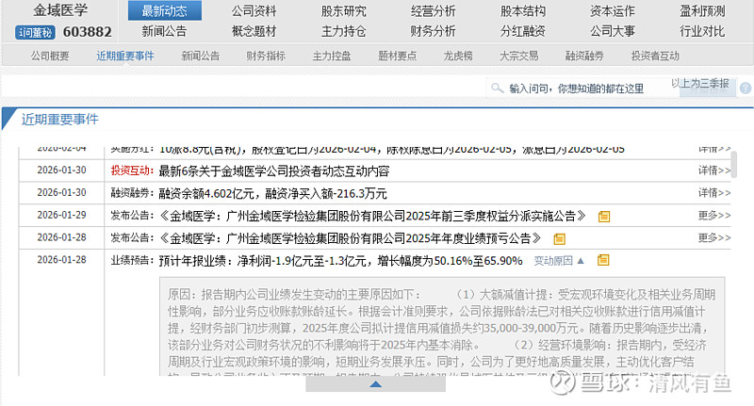The width and height of the screenshot is (754, 406).
Task: Switch to 融资融券 sub-tab
Action: [584, 56]
